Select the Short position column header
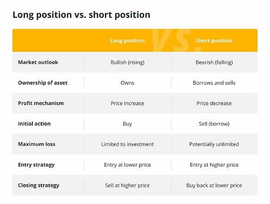 click(214, 41)
